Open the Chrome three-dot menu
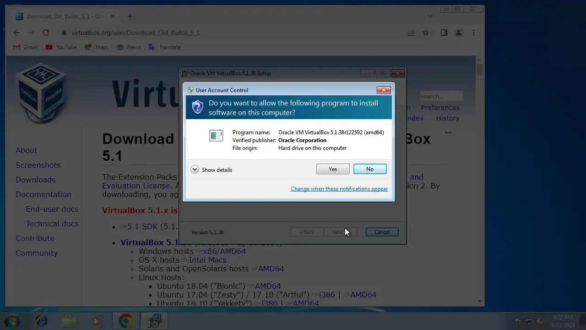 pos(473,33)
